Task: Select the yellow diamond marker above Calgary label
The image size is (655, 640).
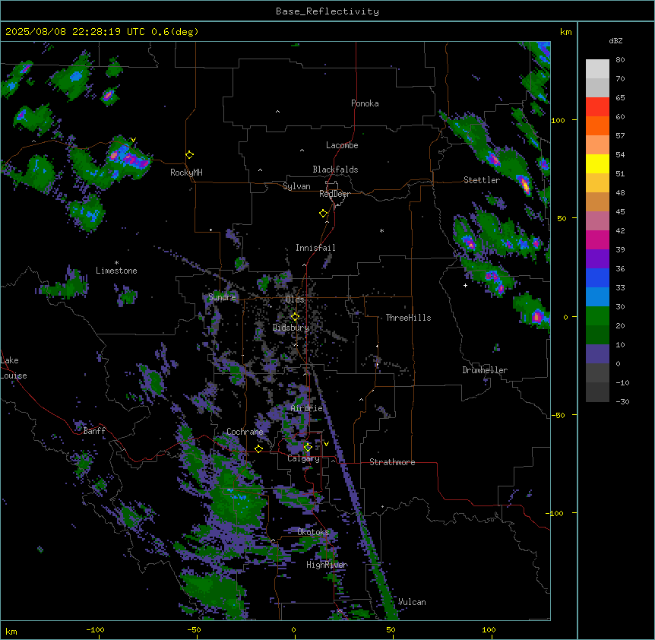Action: point(308,448)
